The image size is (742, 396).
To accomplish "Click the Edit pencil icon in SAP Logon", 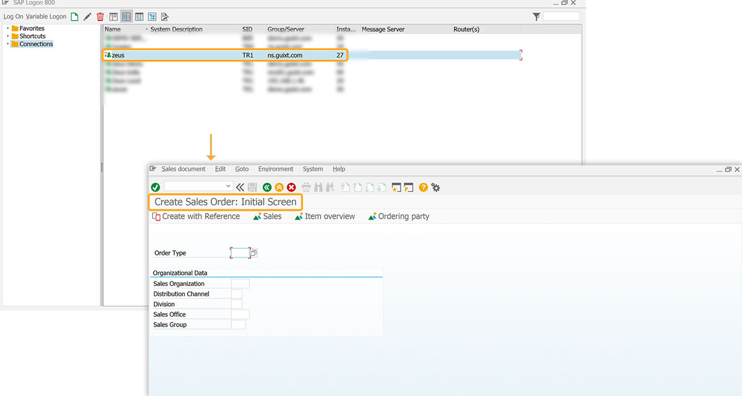I will (x=87, y=17).
